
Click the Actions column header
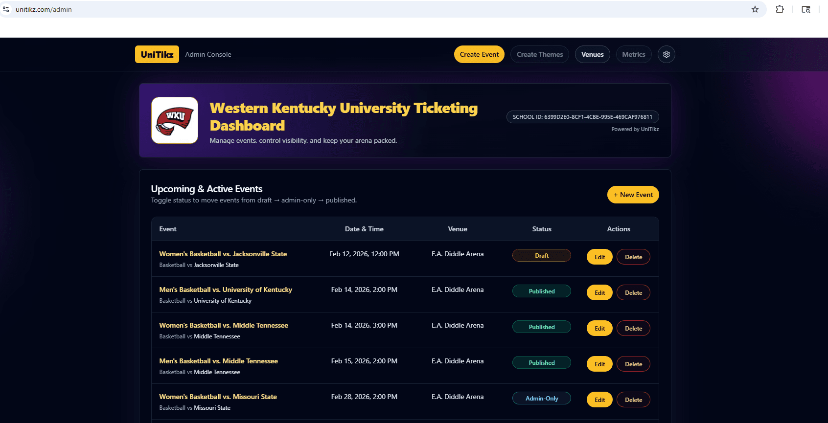[619, 229]
